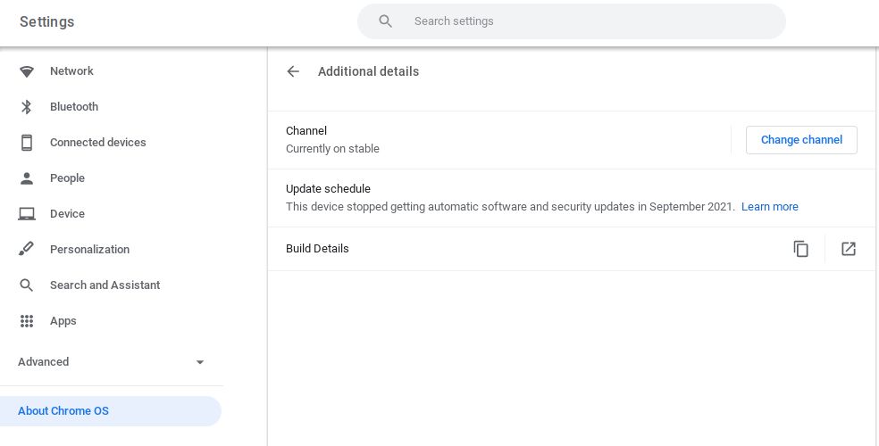Click the magnifier icon in the search bar
879x446 pixels.
pyautogui.click(x=385, y=21)
